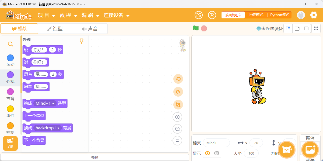This screenshot has width=323, height=161.
Task: Zoom out the script workspace
Action: (177, 129)
